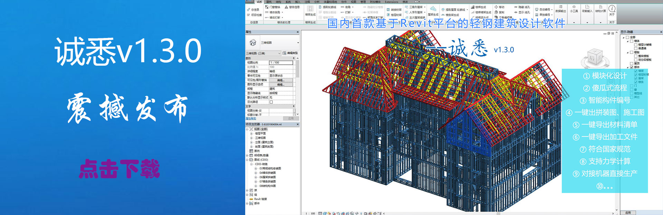Select the 移动 move tool
663x215 pixels.
click(499, 7)
